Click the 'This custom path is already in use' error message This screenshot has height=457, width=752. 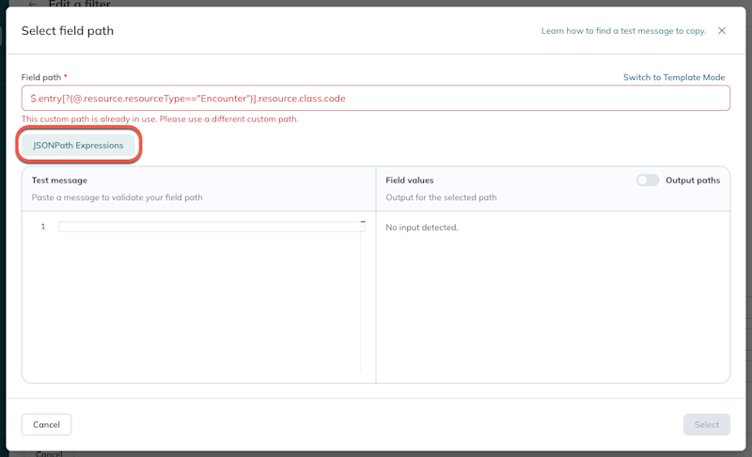click(160, 118)
